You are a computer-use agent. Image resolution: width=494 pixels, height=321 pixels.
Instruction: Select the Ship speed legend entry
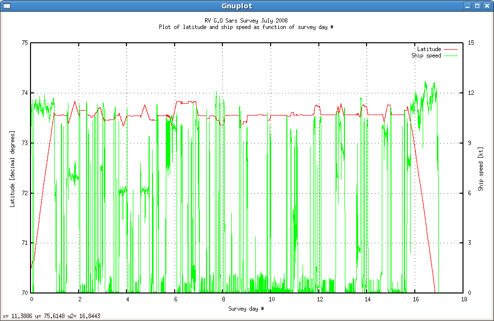(428, 56)
